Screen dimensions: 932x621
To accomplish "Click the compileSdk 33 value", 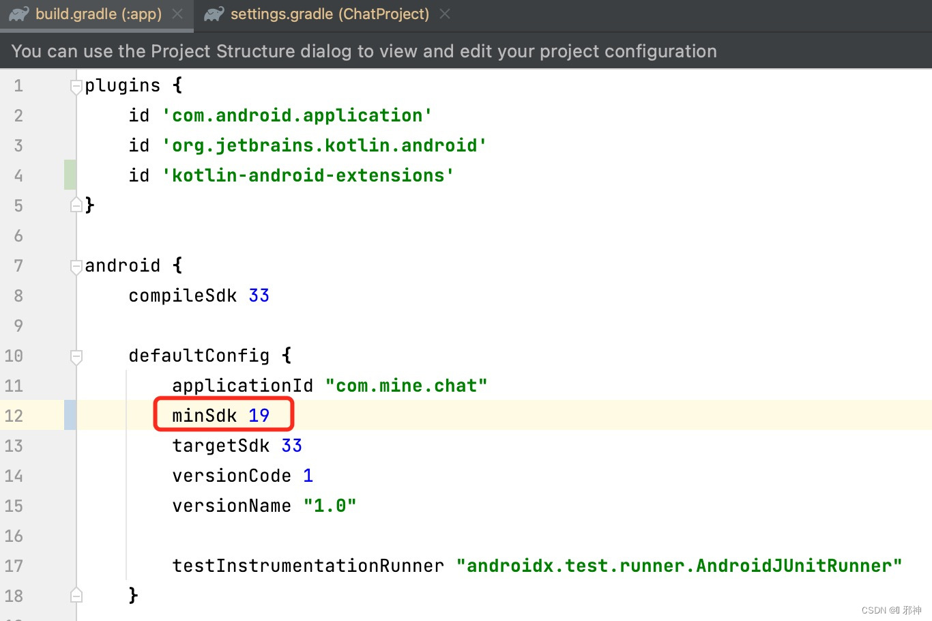I will tap(259, 295).
